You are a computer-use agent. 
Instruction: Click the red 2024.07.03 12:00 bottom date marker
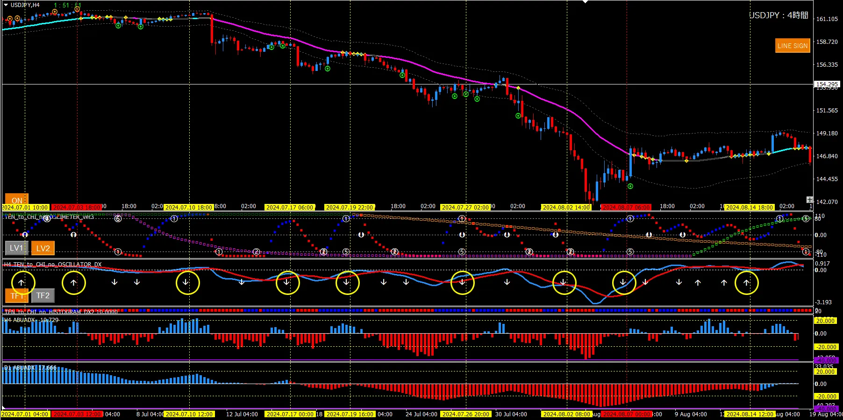coord(77,414)
